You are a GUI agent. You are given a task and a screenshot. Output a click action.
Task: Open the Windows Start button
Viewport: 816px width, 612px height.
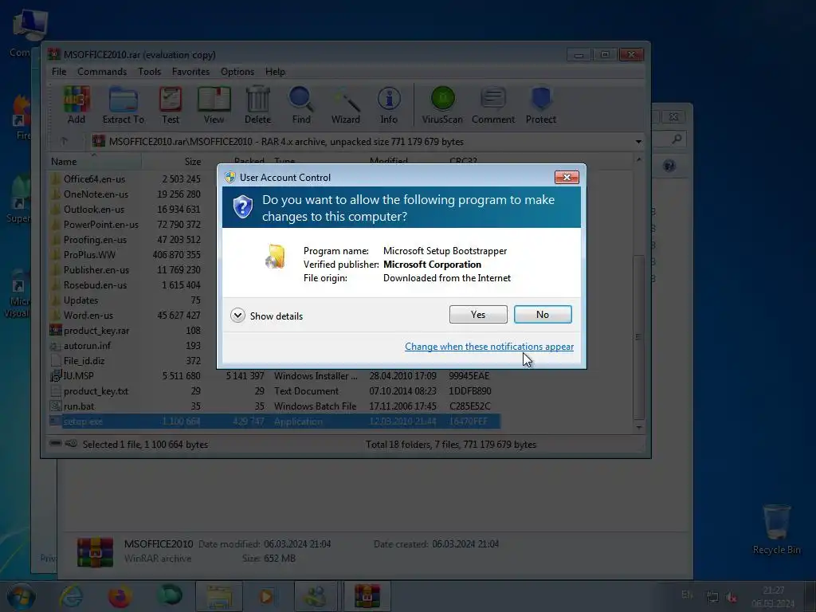click(x=21, y=596)
